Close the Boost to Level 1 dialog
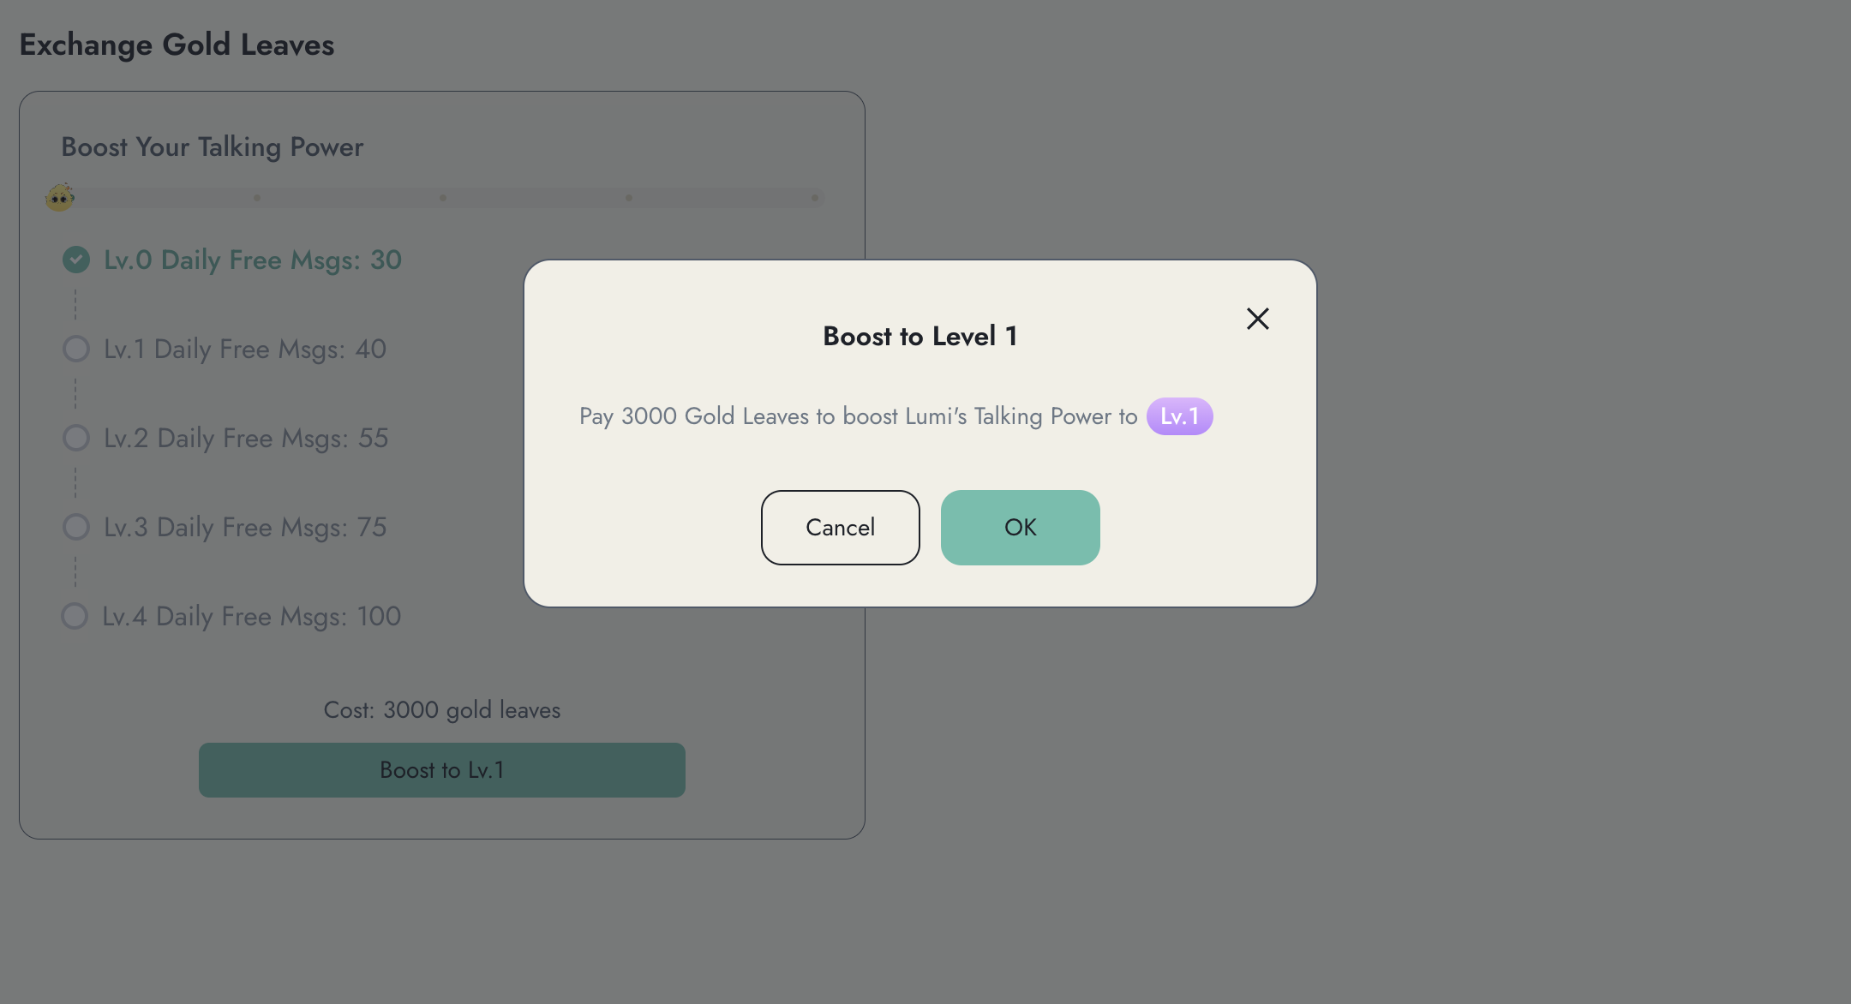 coord(1257,319)
